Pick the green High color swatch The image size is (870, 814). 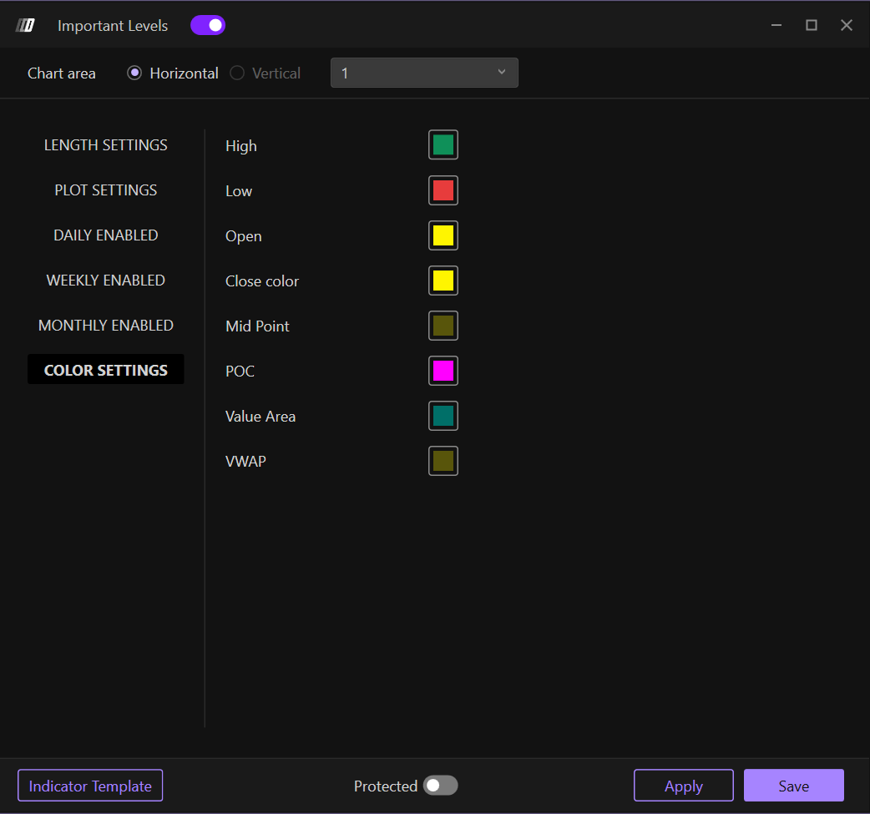pyautogui.click(x=443, y=145)
